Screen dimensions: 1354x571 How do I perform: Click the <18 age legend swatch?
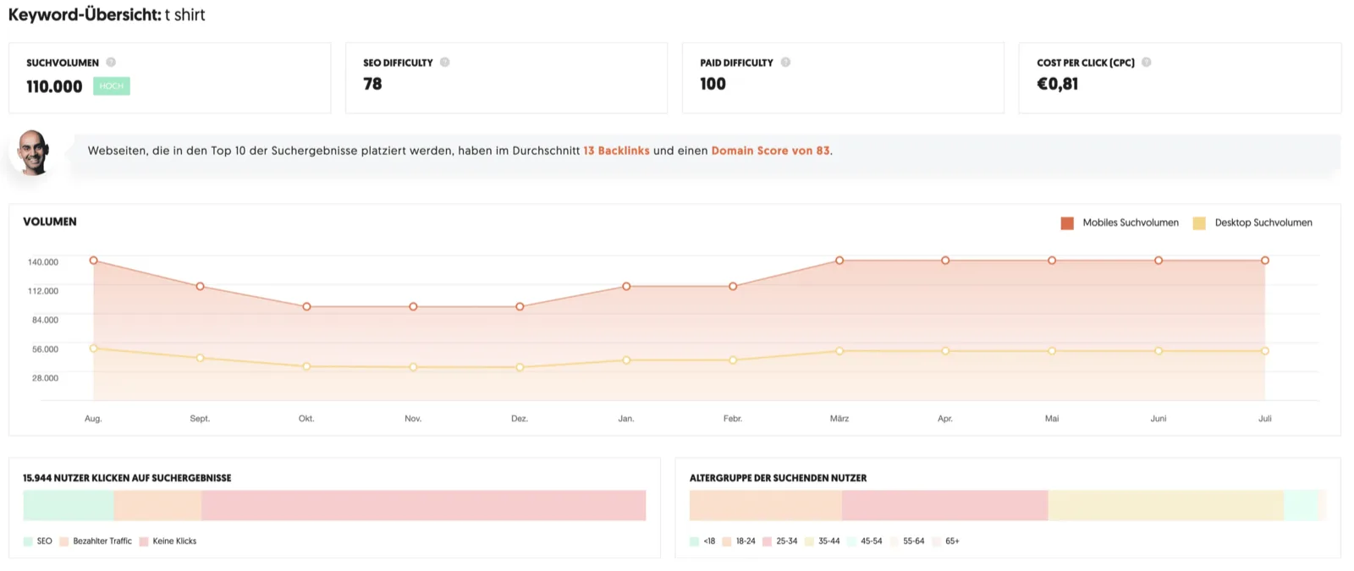point(694,541)
